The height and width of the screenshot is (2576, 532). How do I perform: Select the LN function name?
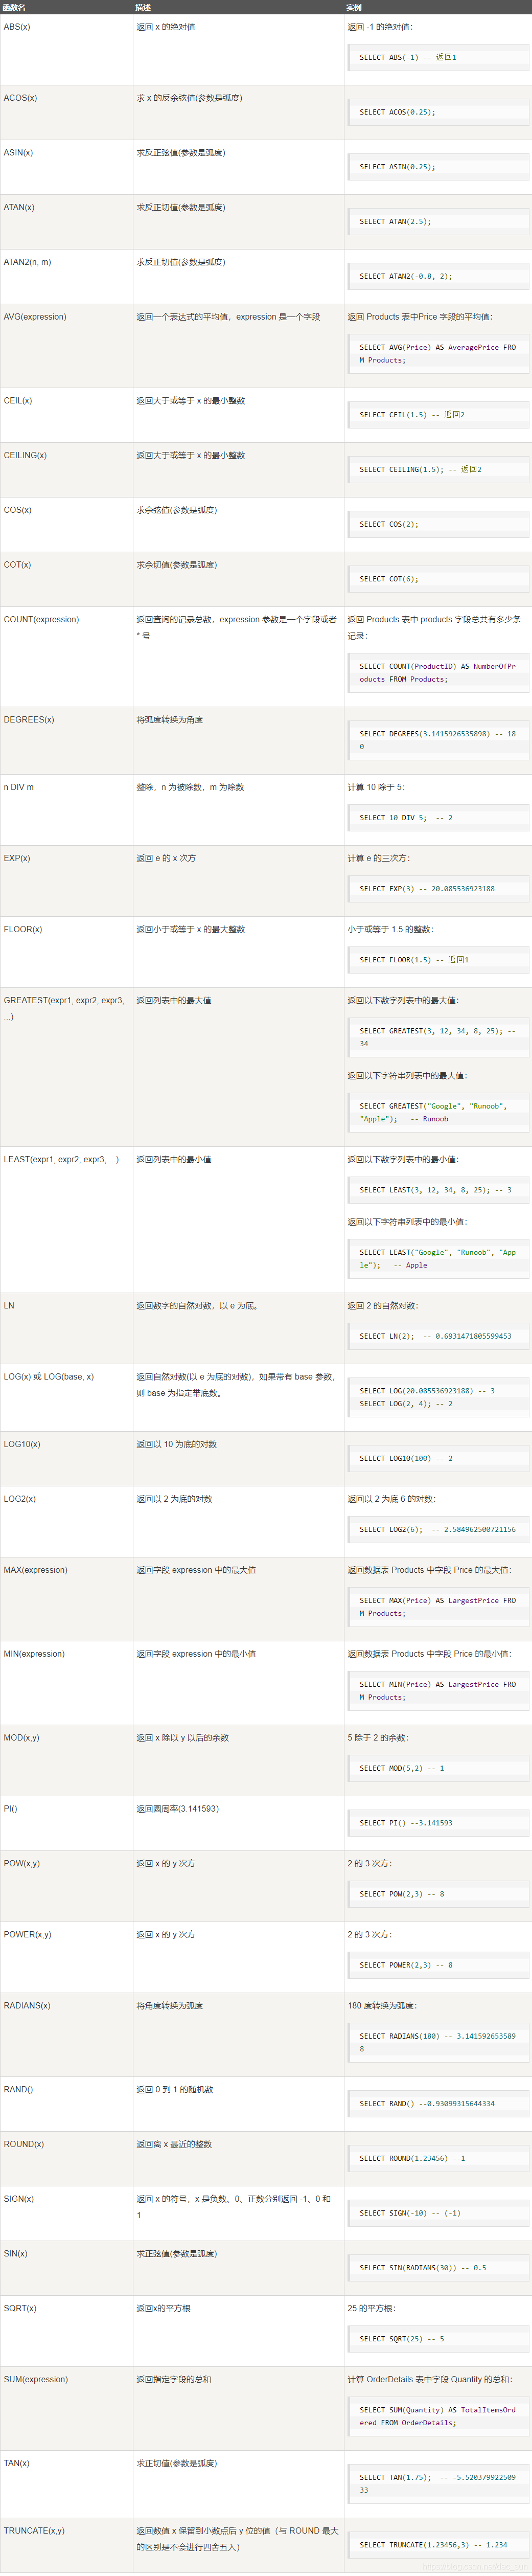pos(9,1306)
